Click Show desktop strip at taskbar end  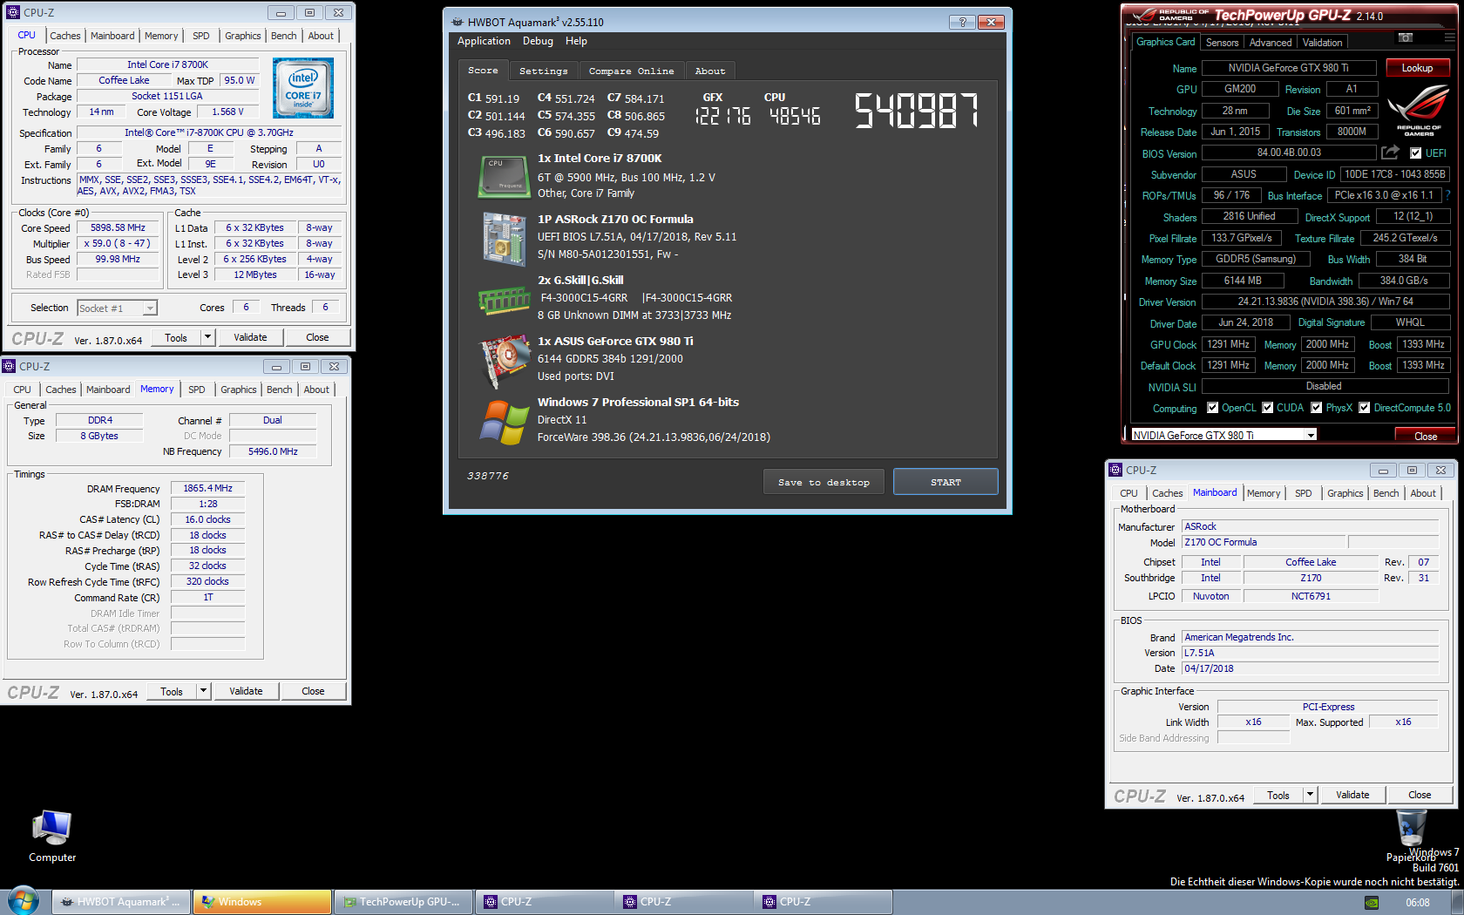tap(1457, 902)
